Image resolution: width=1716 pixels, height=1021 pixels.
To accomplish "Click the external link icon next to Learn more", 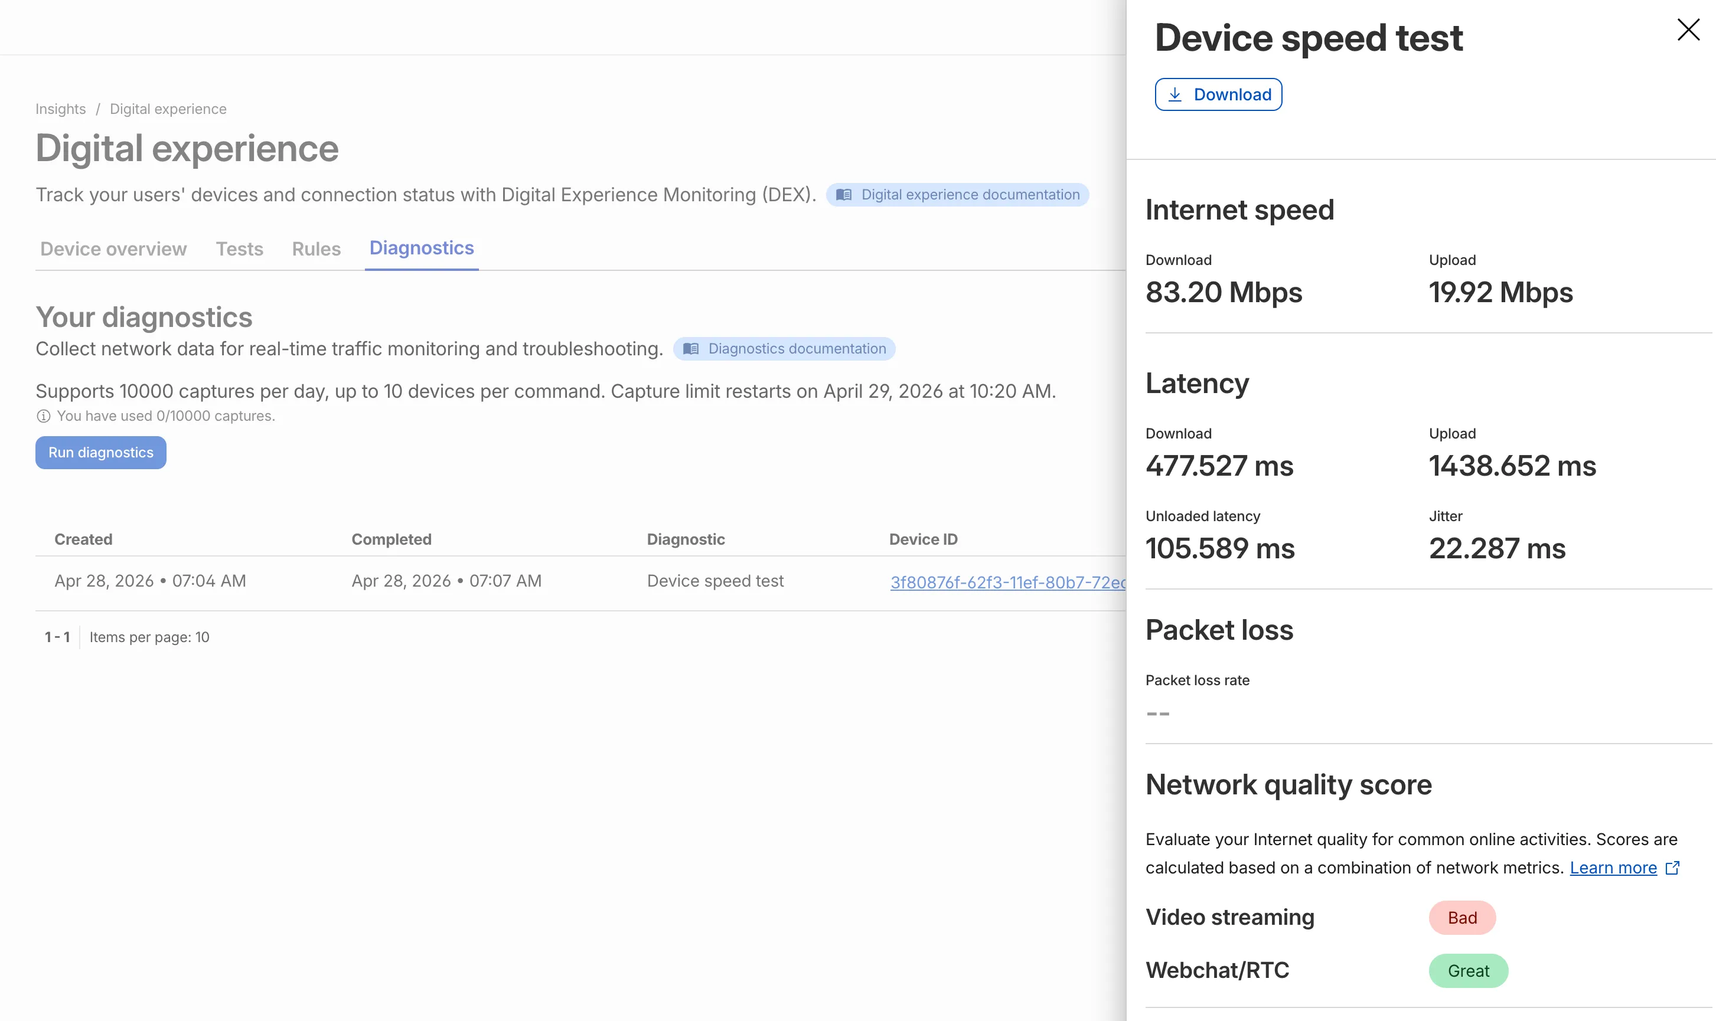I will 1673,868.
